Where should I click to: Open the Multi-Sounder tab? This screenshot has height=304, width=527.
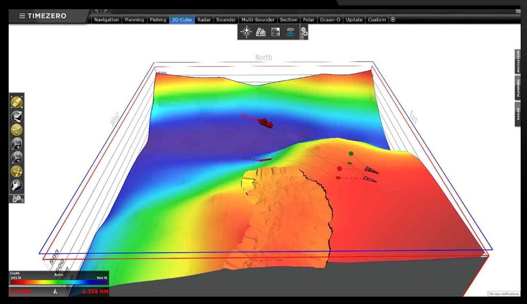click(x=258, y=20)
